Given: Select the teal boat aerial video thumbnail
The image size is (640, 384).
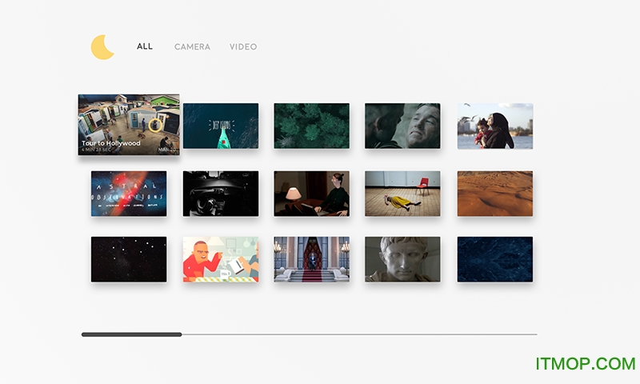Looking at the screenshot, I should [x=220, y=126].
